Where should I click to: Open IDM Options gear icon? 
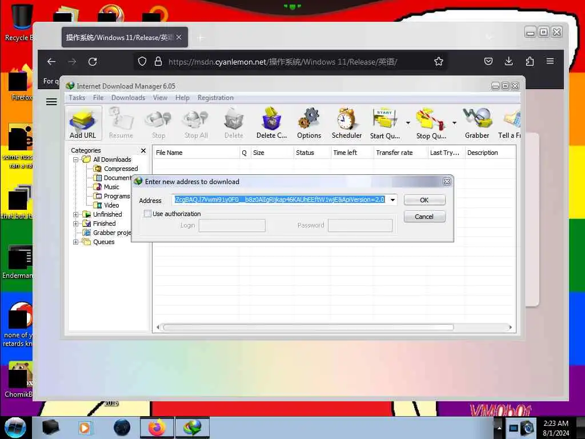point(309,123)
